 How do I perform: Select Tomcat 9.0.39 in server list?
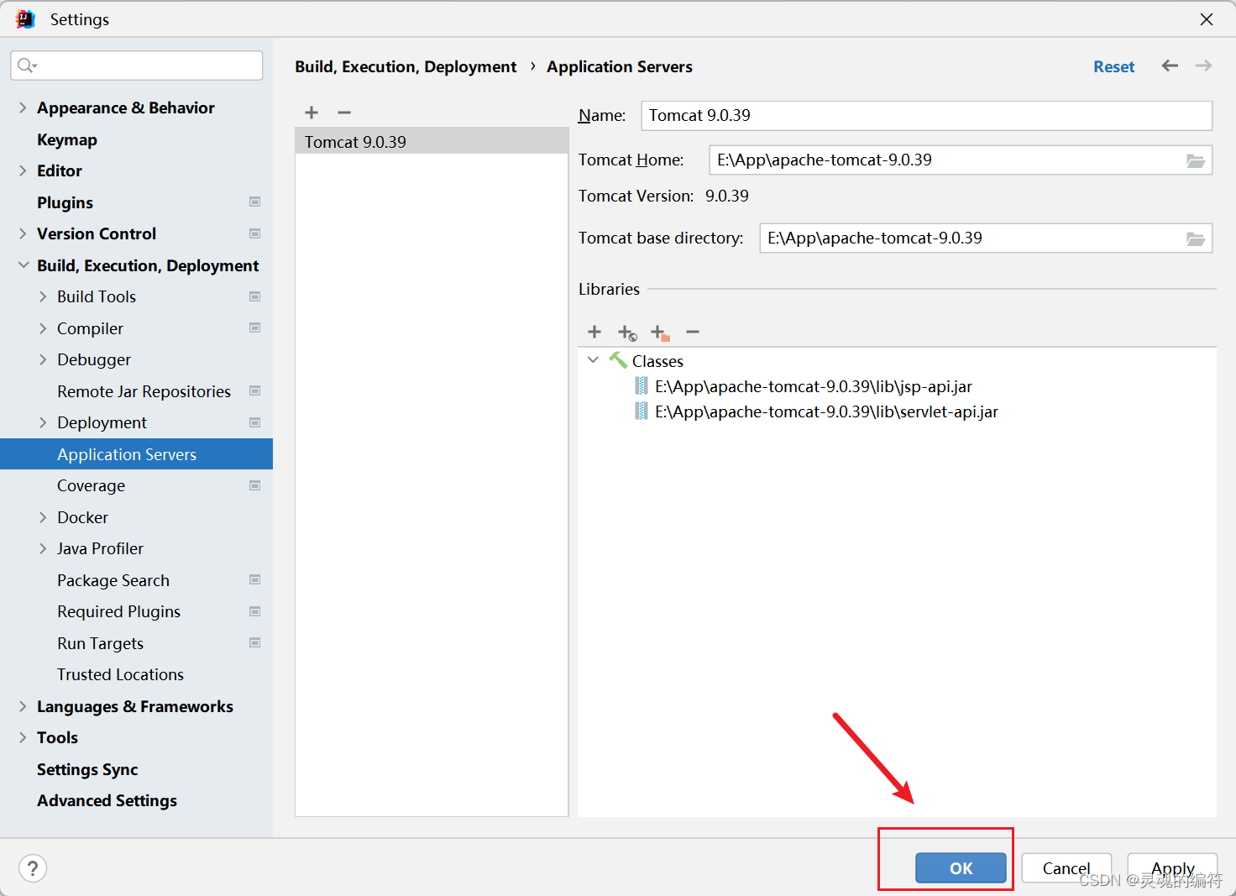tap(432, 141)
